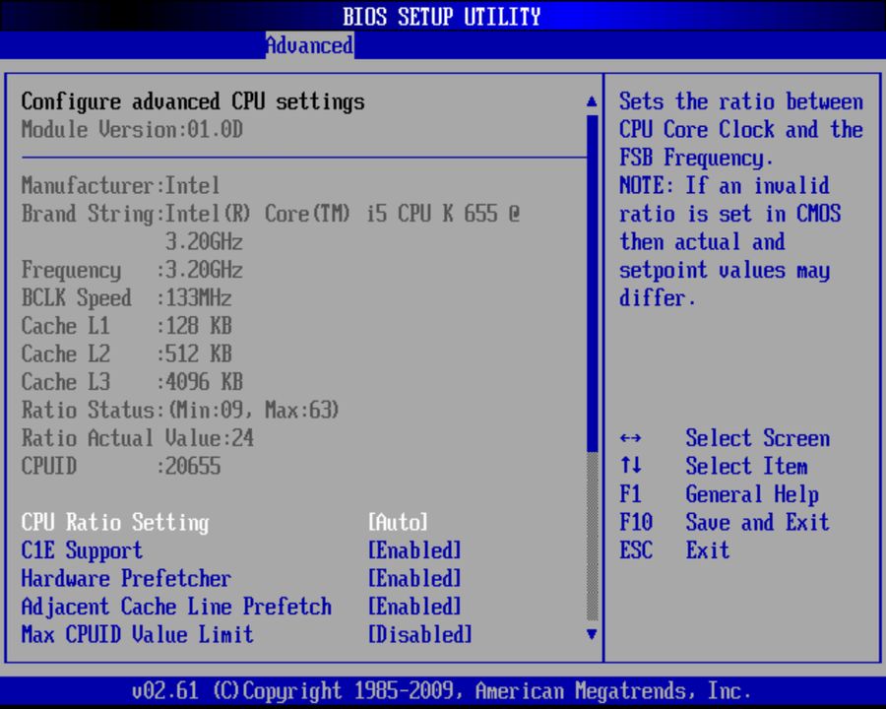Click the left-right arrows Select Screen icon
886x709 pixels.
click(x=631, y=438)
